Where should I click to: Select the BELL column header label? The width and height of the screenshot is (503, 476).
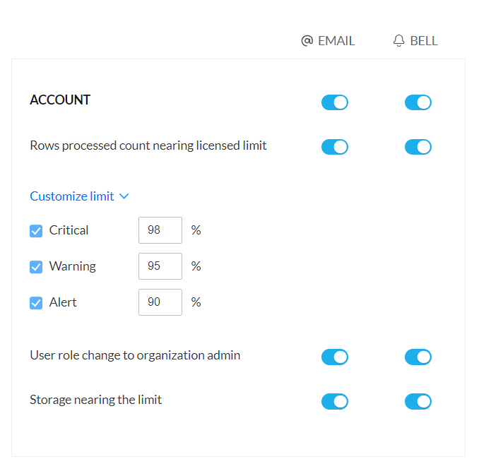(x=424, y=41)
